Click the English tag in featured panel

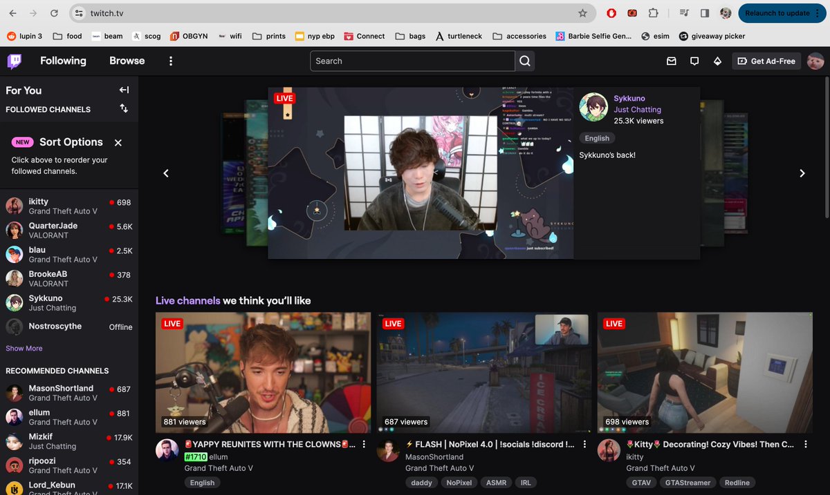coord(597,138)
